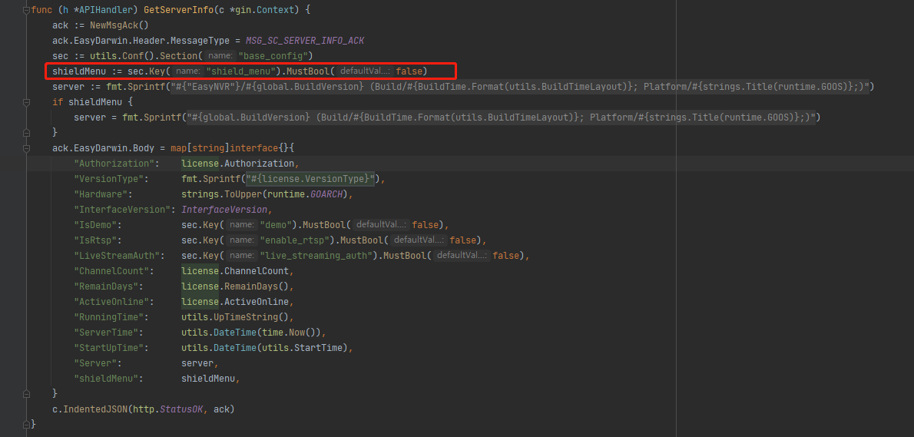Click the "Server" map key
Screen dimensions: 914x437
[x=97, y=363]
